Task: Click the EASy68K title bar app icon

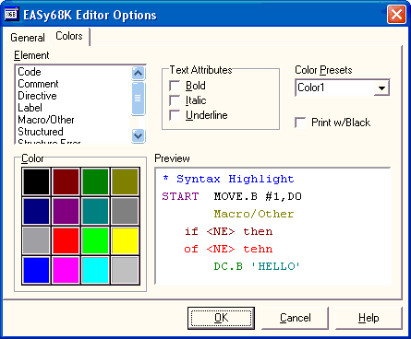Action: click(x=12, y=15)
